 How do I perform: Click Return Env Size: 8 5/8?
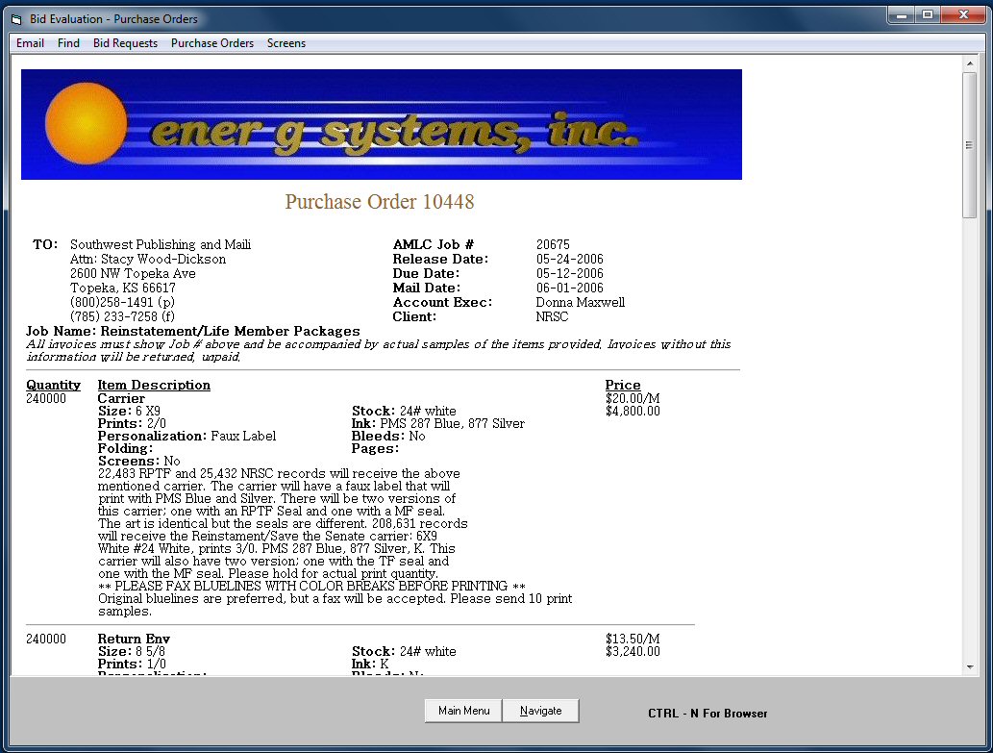132,652
